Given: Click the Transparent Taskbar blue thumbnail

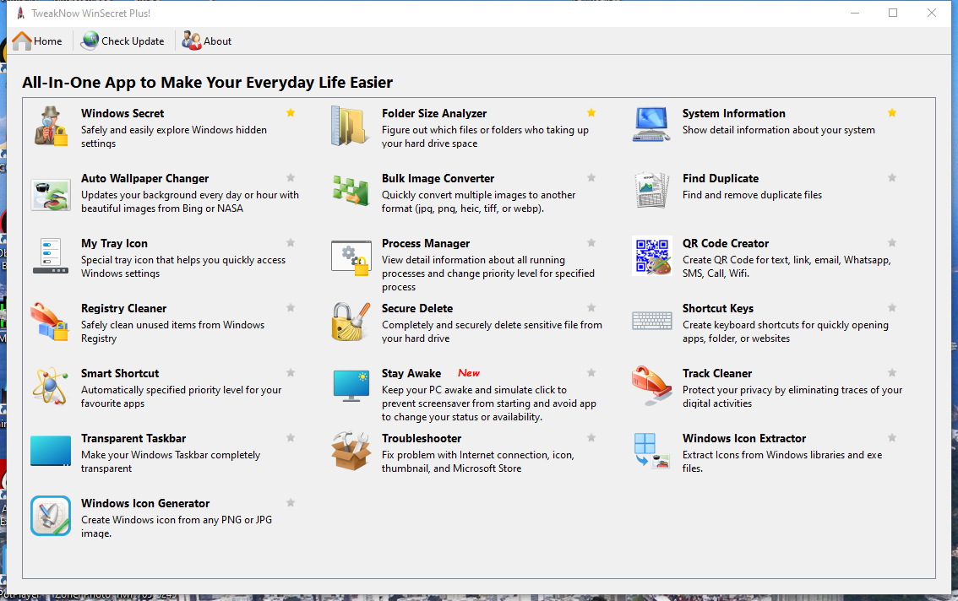Looking at the screenshot, I should point(50,451).
